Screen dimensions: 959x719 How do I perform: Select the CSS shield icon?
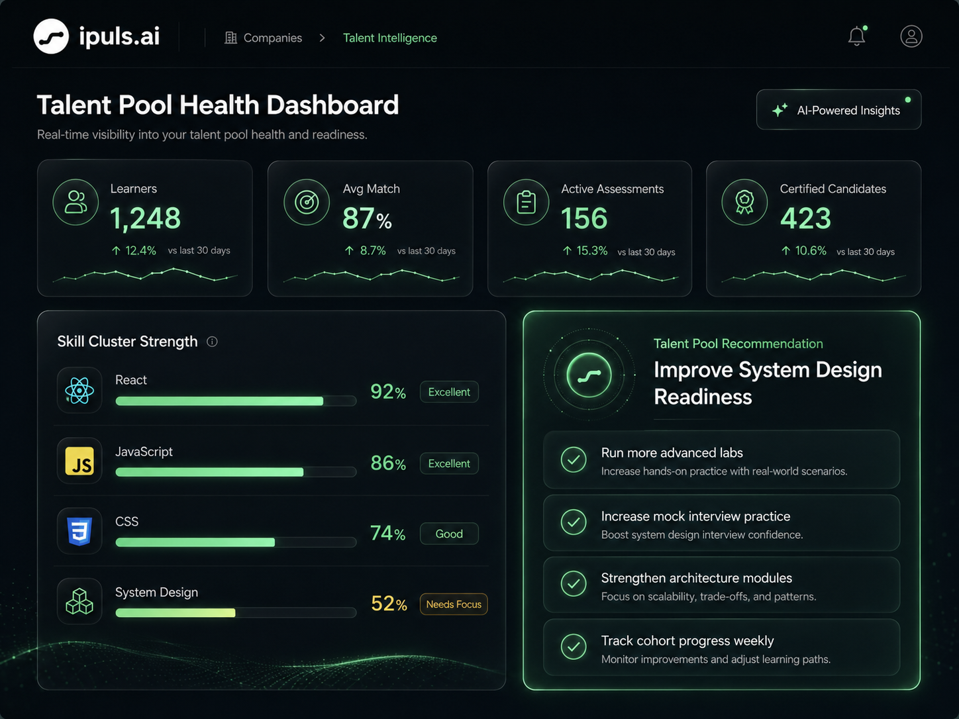coord(79,531)
